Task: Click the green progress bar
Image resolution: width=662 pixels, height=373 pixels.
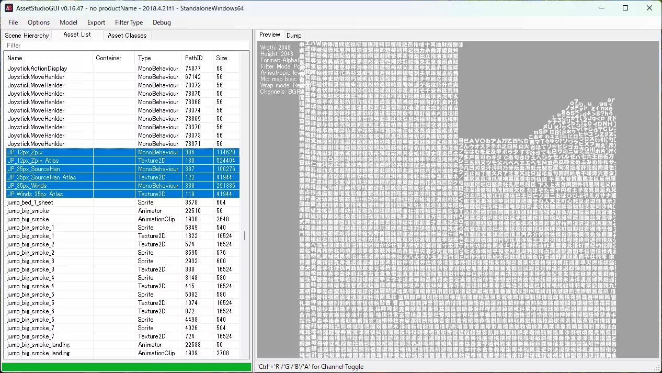Action: pos(127,367)
